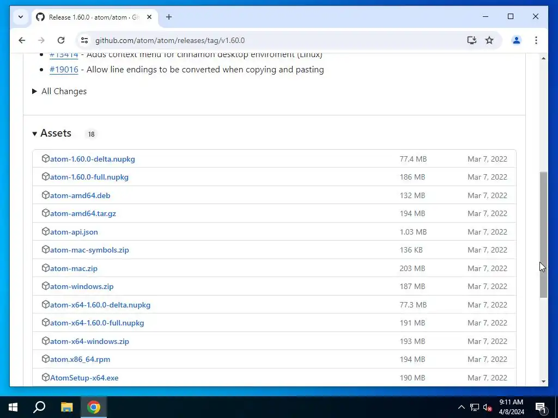Download atom-mac-symbols.zip

tap(89, 250)
